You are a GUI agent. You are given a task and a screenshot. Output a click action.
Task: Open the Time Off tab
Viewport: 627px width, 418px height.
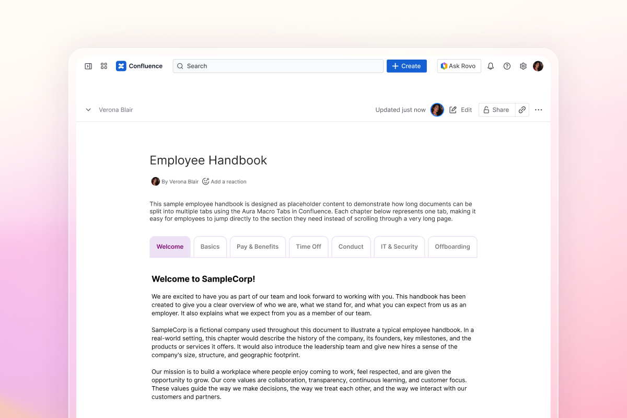[x=309, y=247]
